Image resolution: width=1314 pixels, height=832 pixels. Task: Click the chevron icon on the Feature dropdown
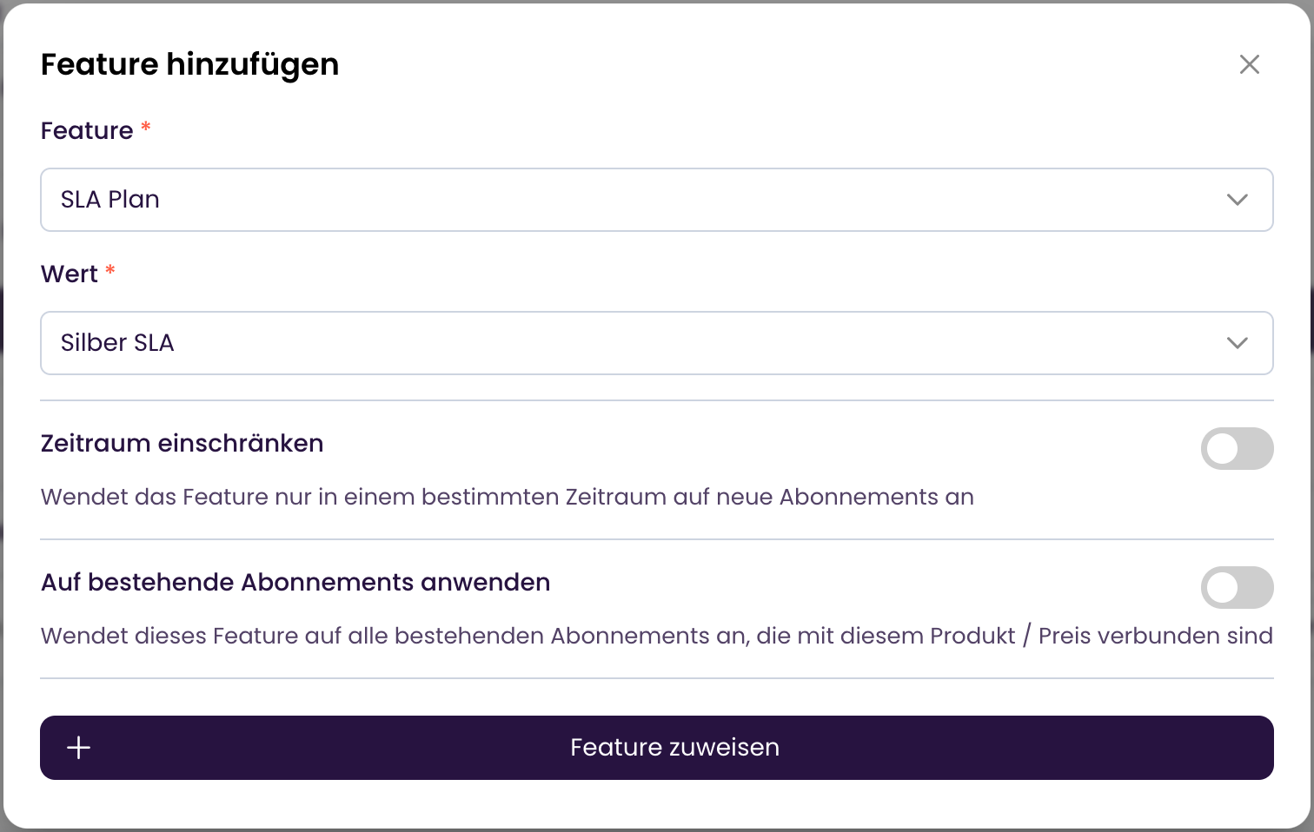1238,200
